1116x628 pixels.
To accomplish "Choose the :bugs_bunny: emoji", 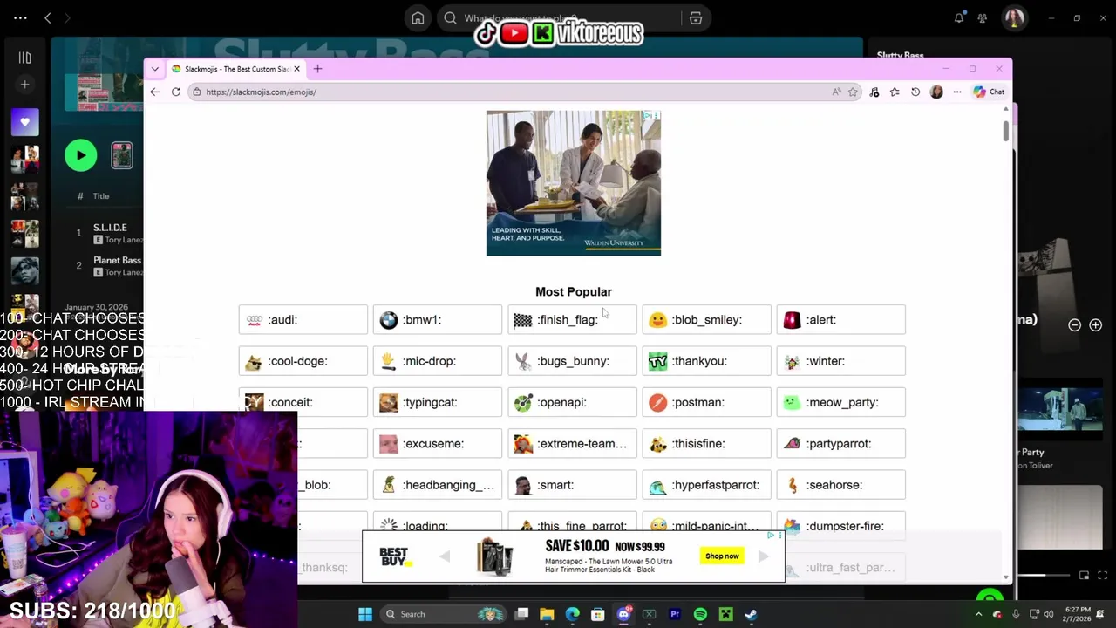I will point(573,361).
